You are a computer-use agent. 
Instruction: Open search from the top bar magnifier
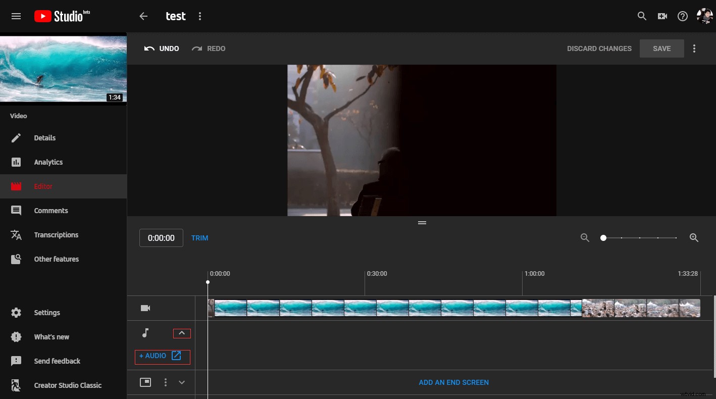(642, 16)
